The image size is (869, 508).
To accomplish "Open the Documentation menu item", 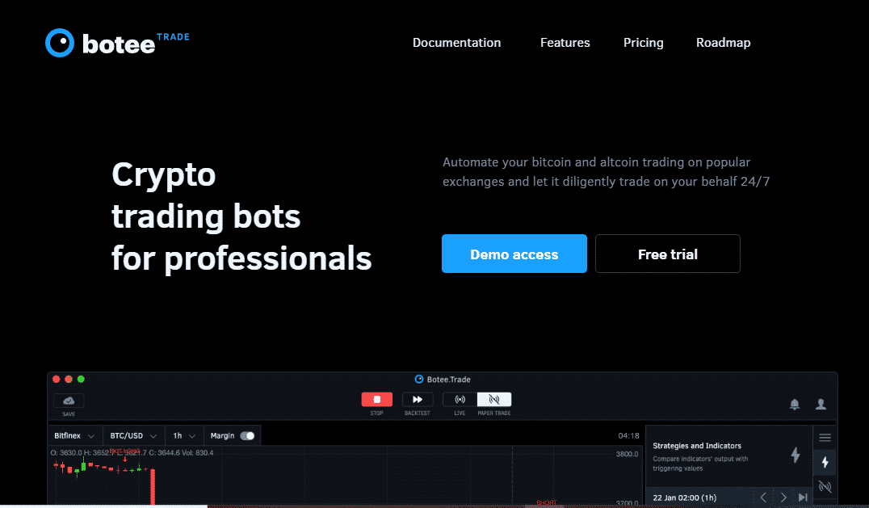I will pyautogui.click(x=456, y=43).
